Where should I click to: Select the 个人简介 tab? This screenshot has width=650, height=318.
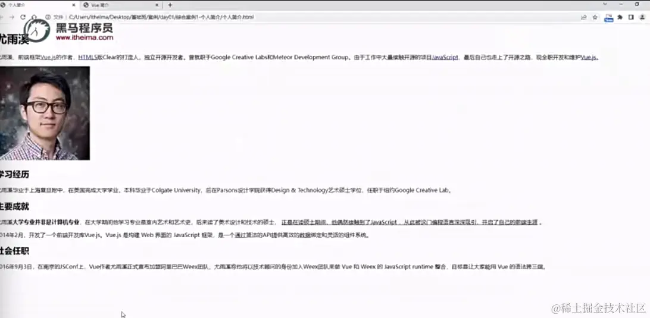click(39, 5)
